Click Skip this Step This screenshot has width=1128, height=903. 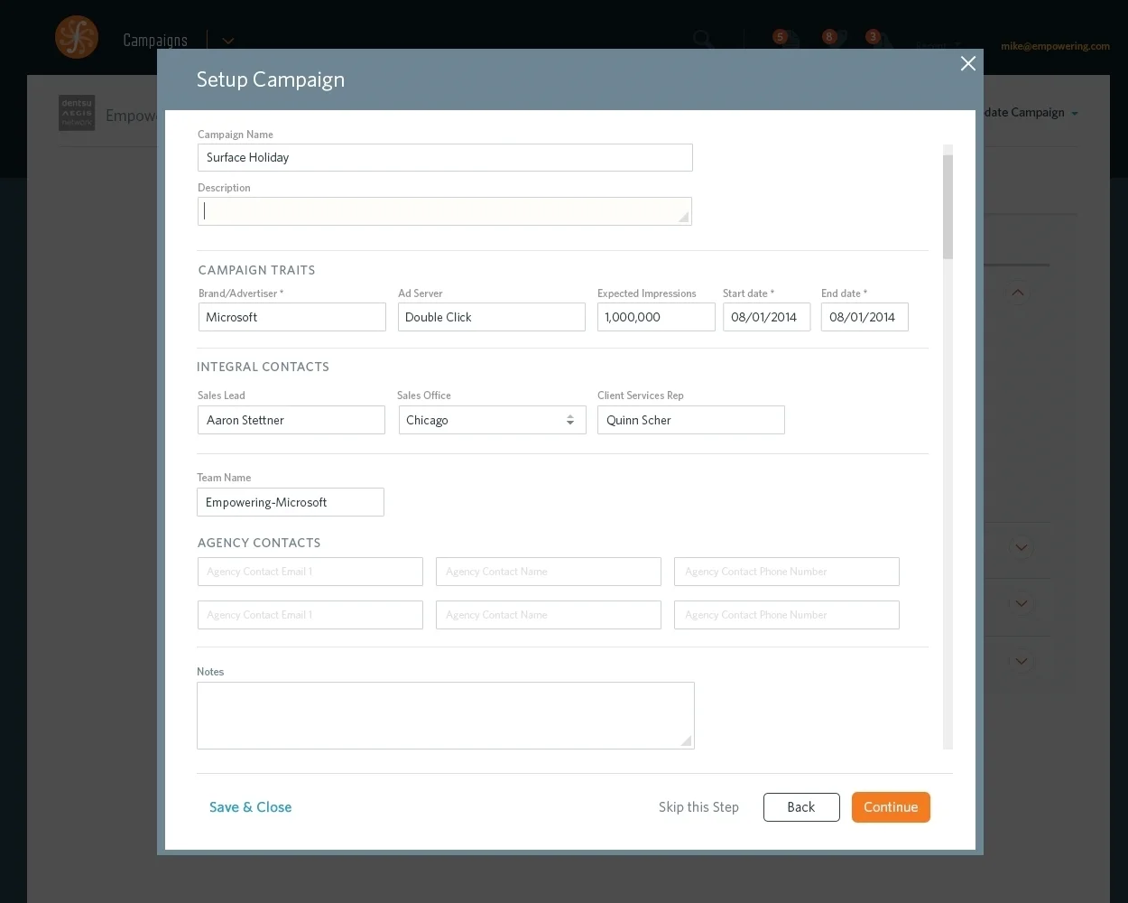(698, 807)
